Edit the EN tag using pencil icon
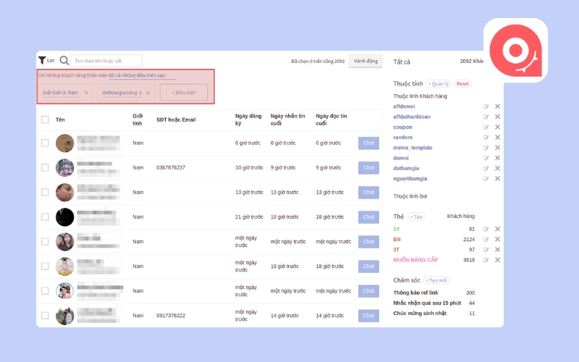The height and width of the screenshot is (362, 579). click(486, 239)
